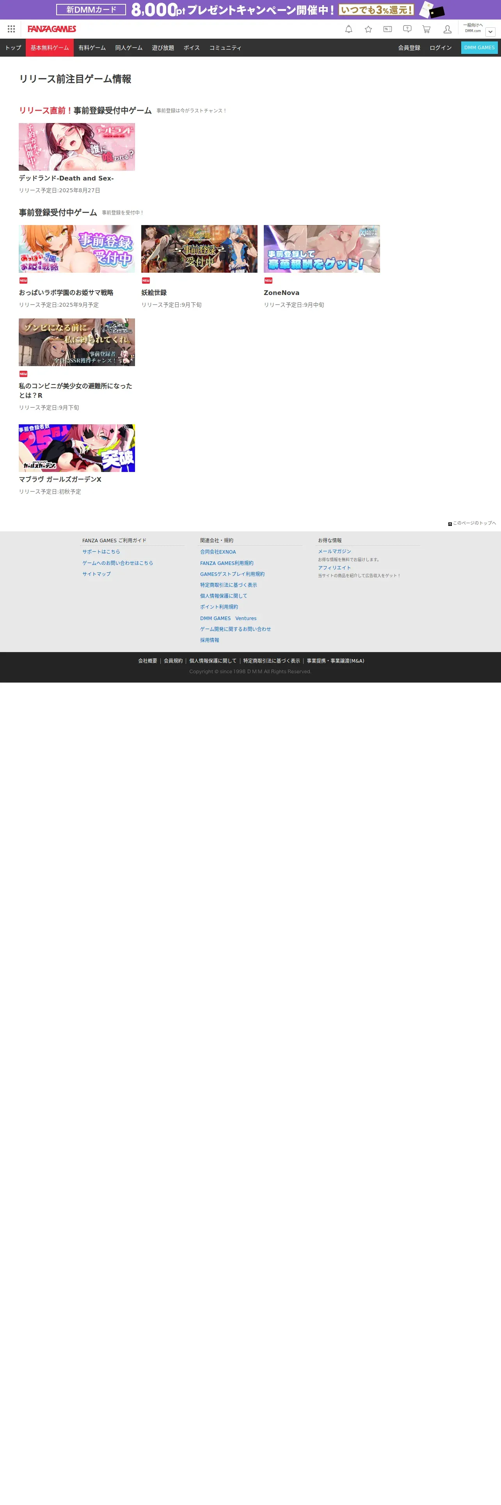Click the DMM card campaign banner
This screenshot has height=1505, width=501.
click(x=250, y=9)
